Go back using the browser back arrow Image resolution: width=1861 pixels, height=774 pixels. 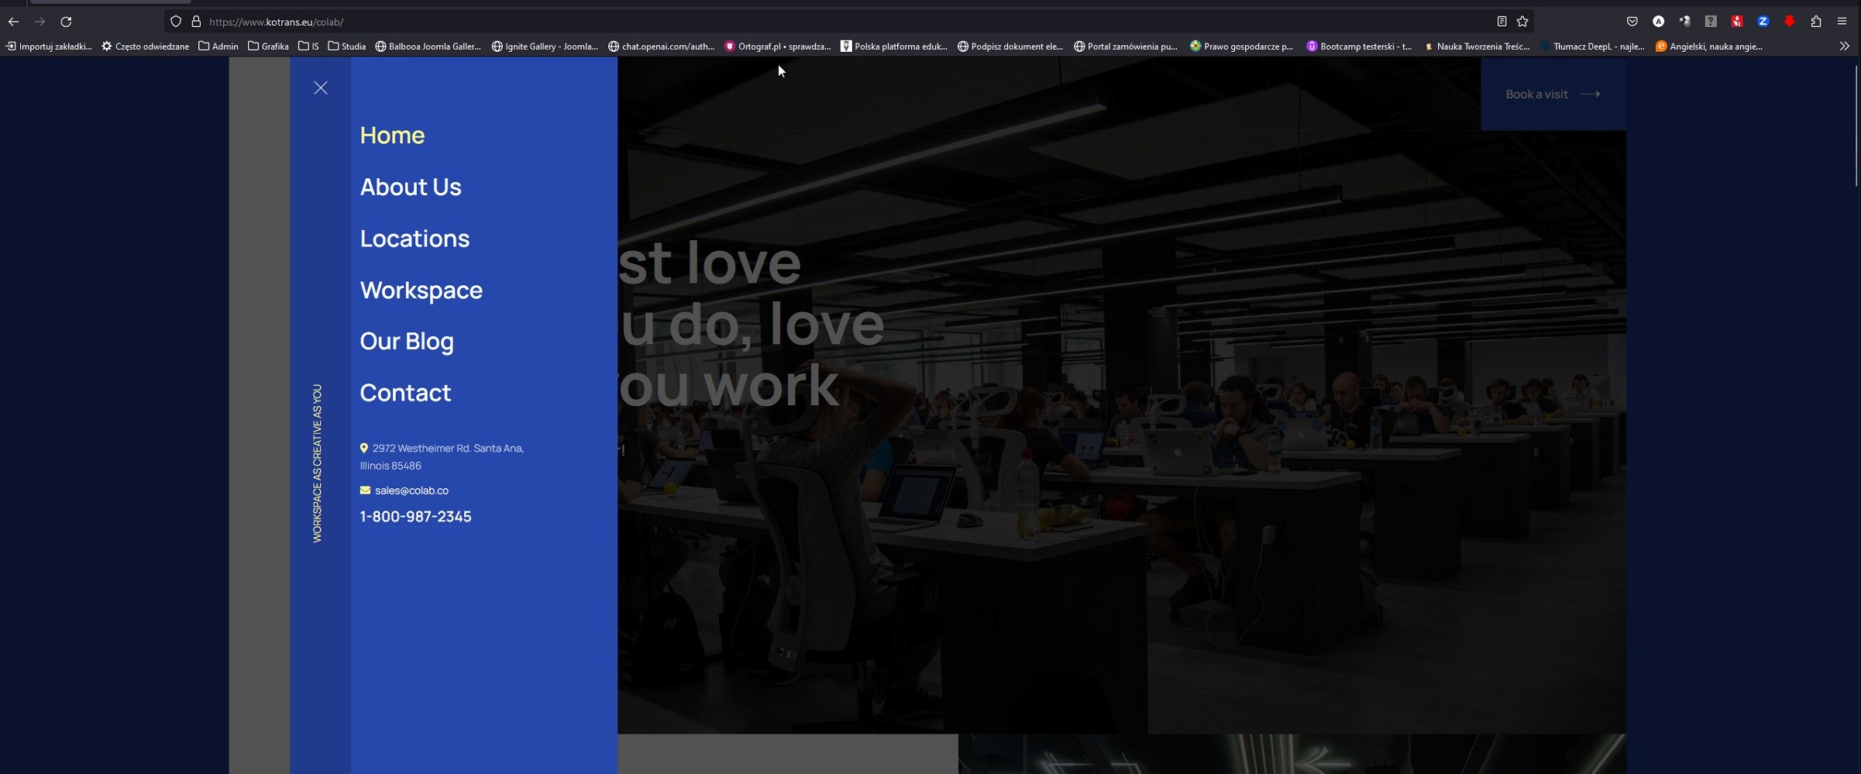pyautogui.click(x=13, y=22)
